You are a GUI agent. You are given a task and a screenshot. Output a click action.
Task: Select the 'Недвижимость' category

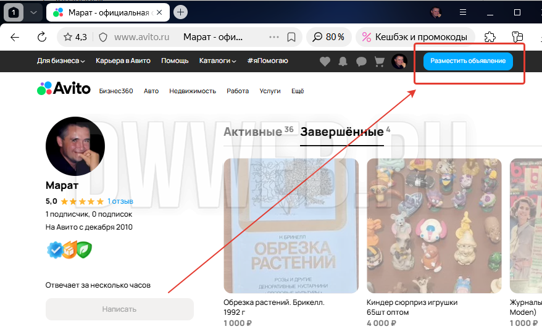[193, 91]
